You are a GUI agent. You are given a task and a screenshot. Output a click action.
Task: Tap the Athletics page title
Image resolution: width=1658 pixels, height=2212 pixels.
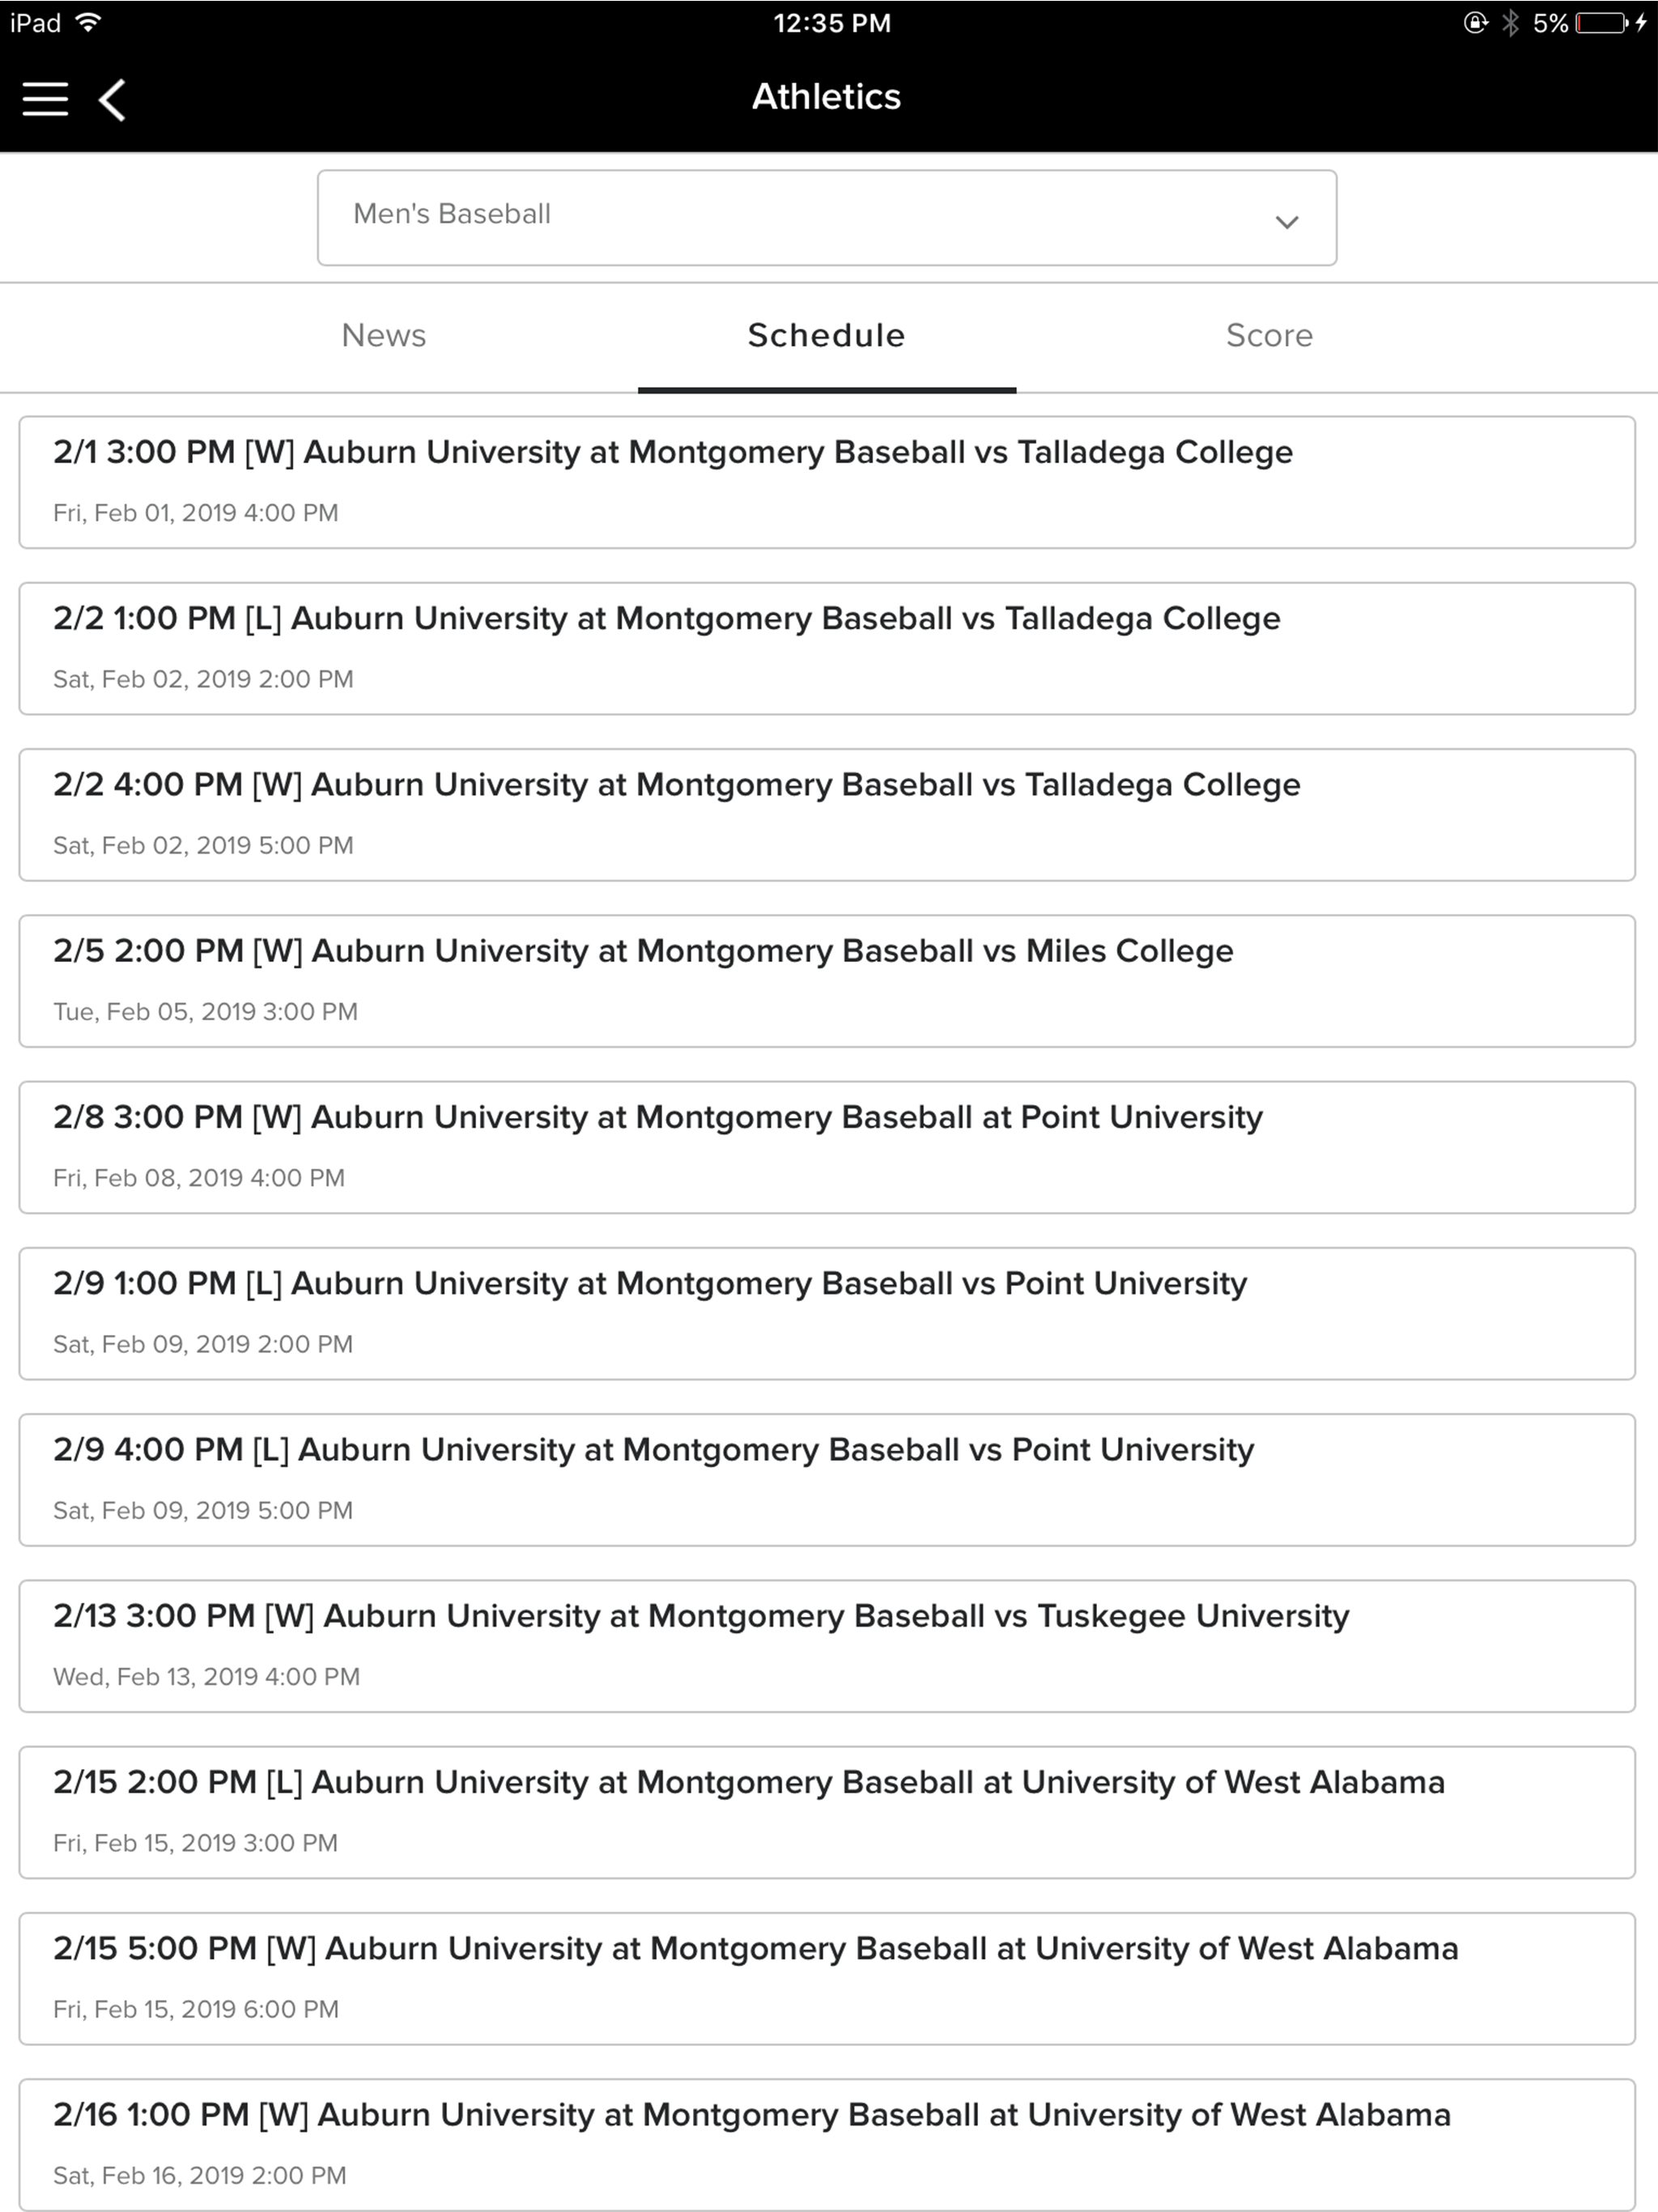point(827,97)
